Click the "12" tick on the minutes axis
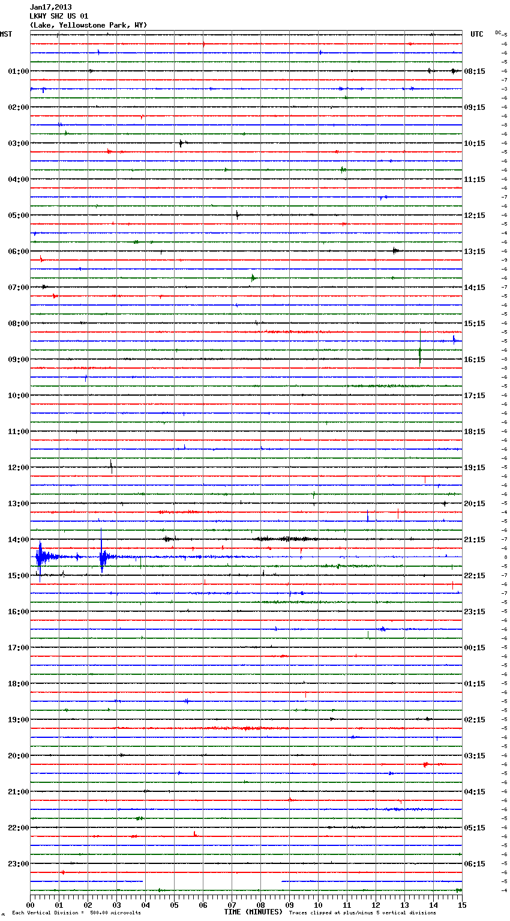This screenshot has width=510, height=921. coord(376,905)
